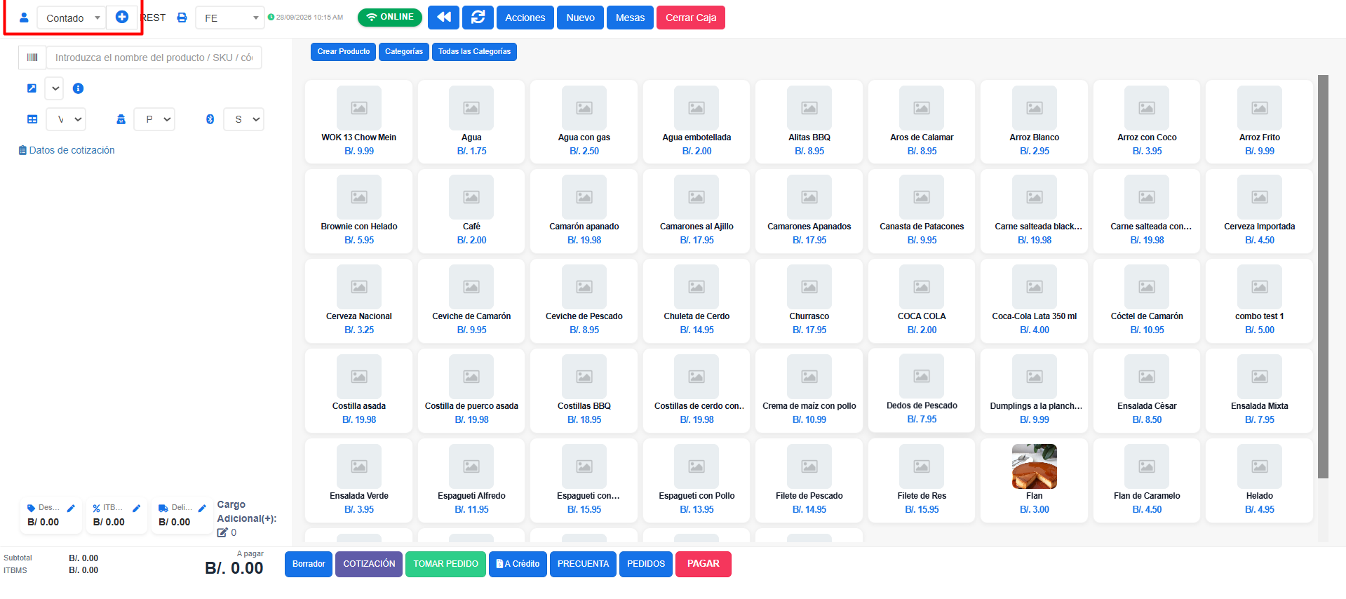Open the Acciones menu
The height and width of the screenshot is (599, 1346).
pos(525,18)
